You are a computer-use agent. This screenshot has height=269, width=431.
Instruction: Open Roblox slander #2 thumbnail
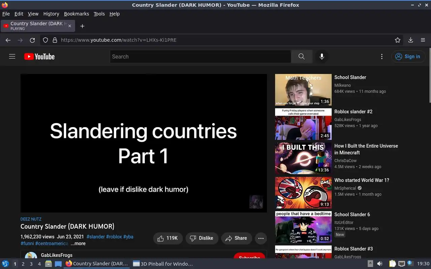303,124
